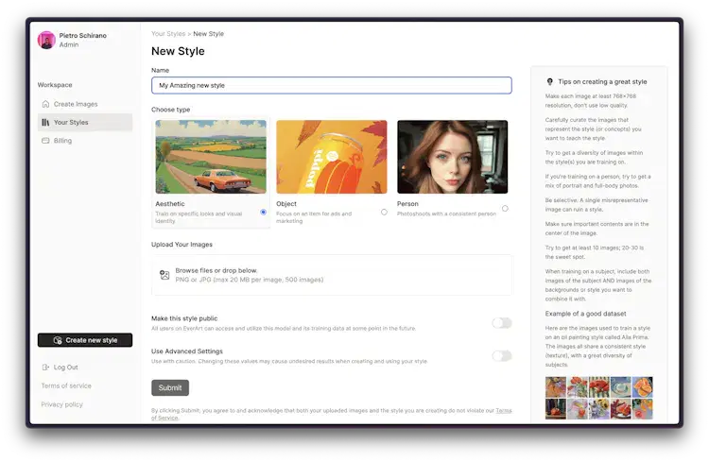Click the lightbulb tips icon
Screen dimensions: 709x462
550,81
